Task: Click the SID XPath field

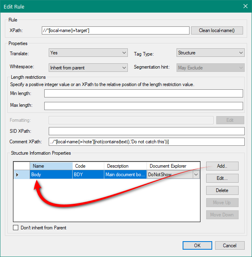Action: (x=146, y=131)
